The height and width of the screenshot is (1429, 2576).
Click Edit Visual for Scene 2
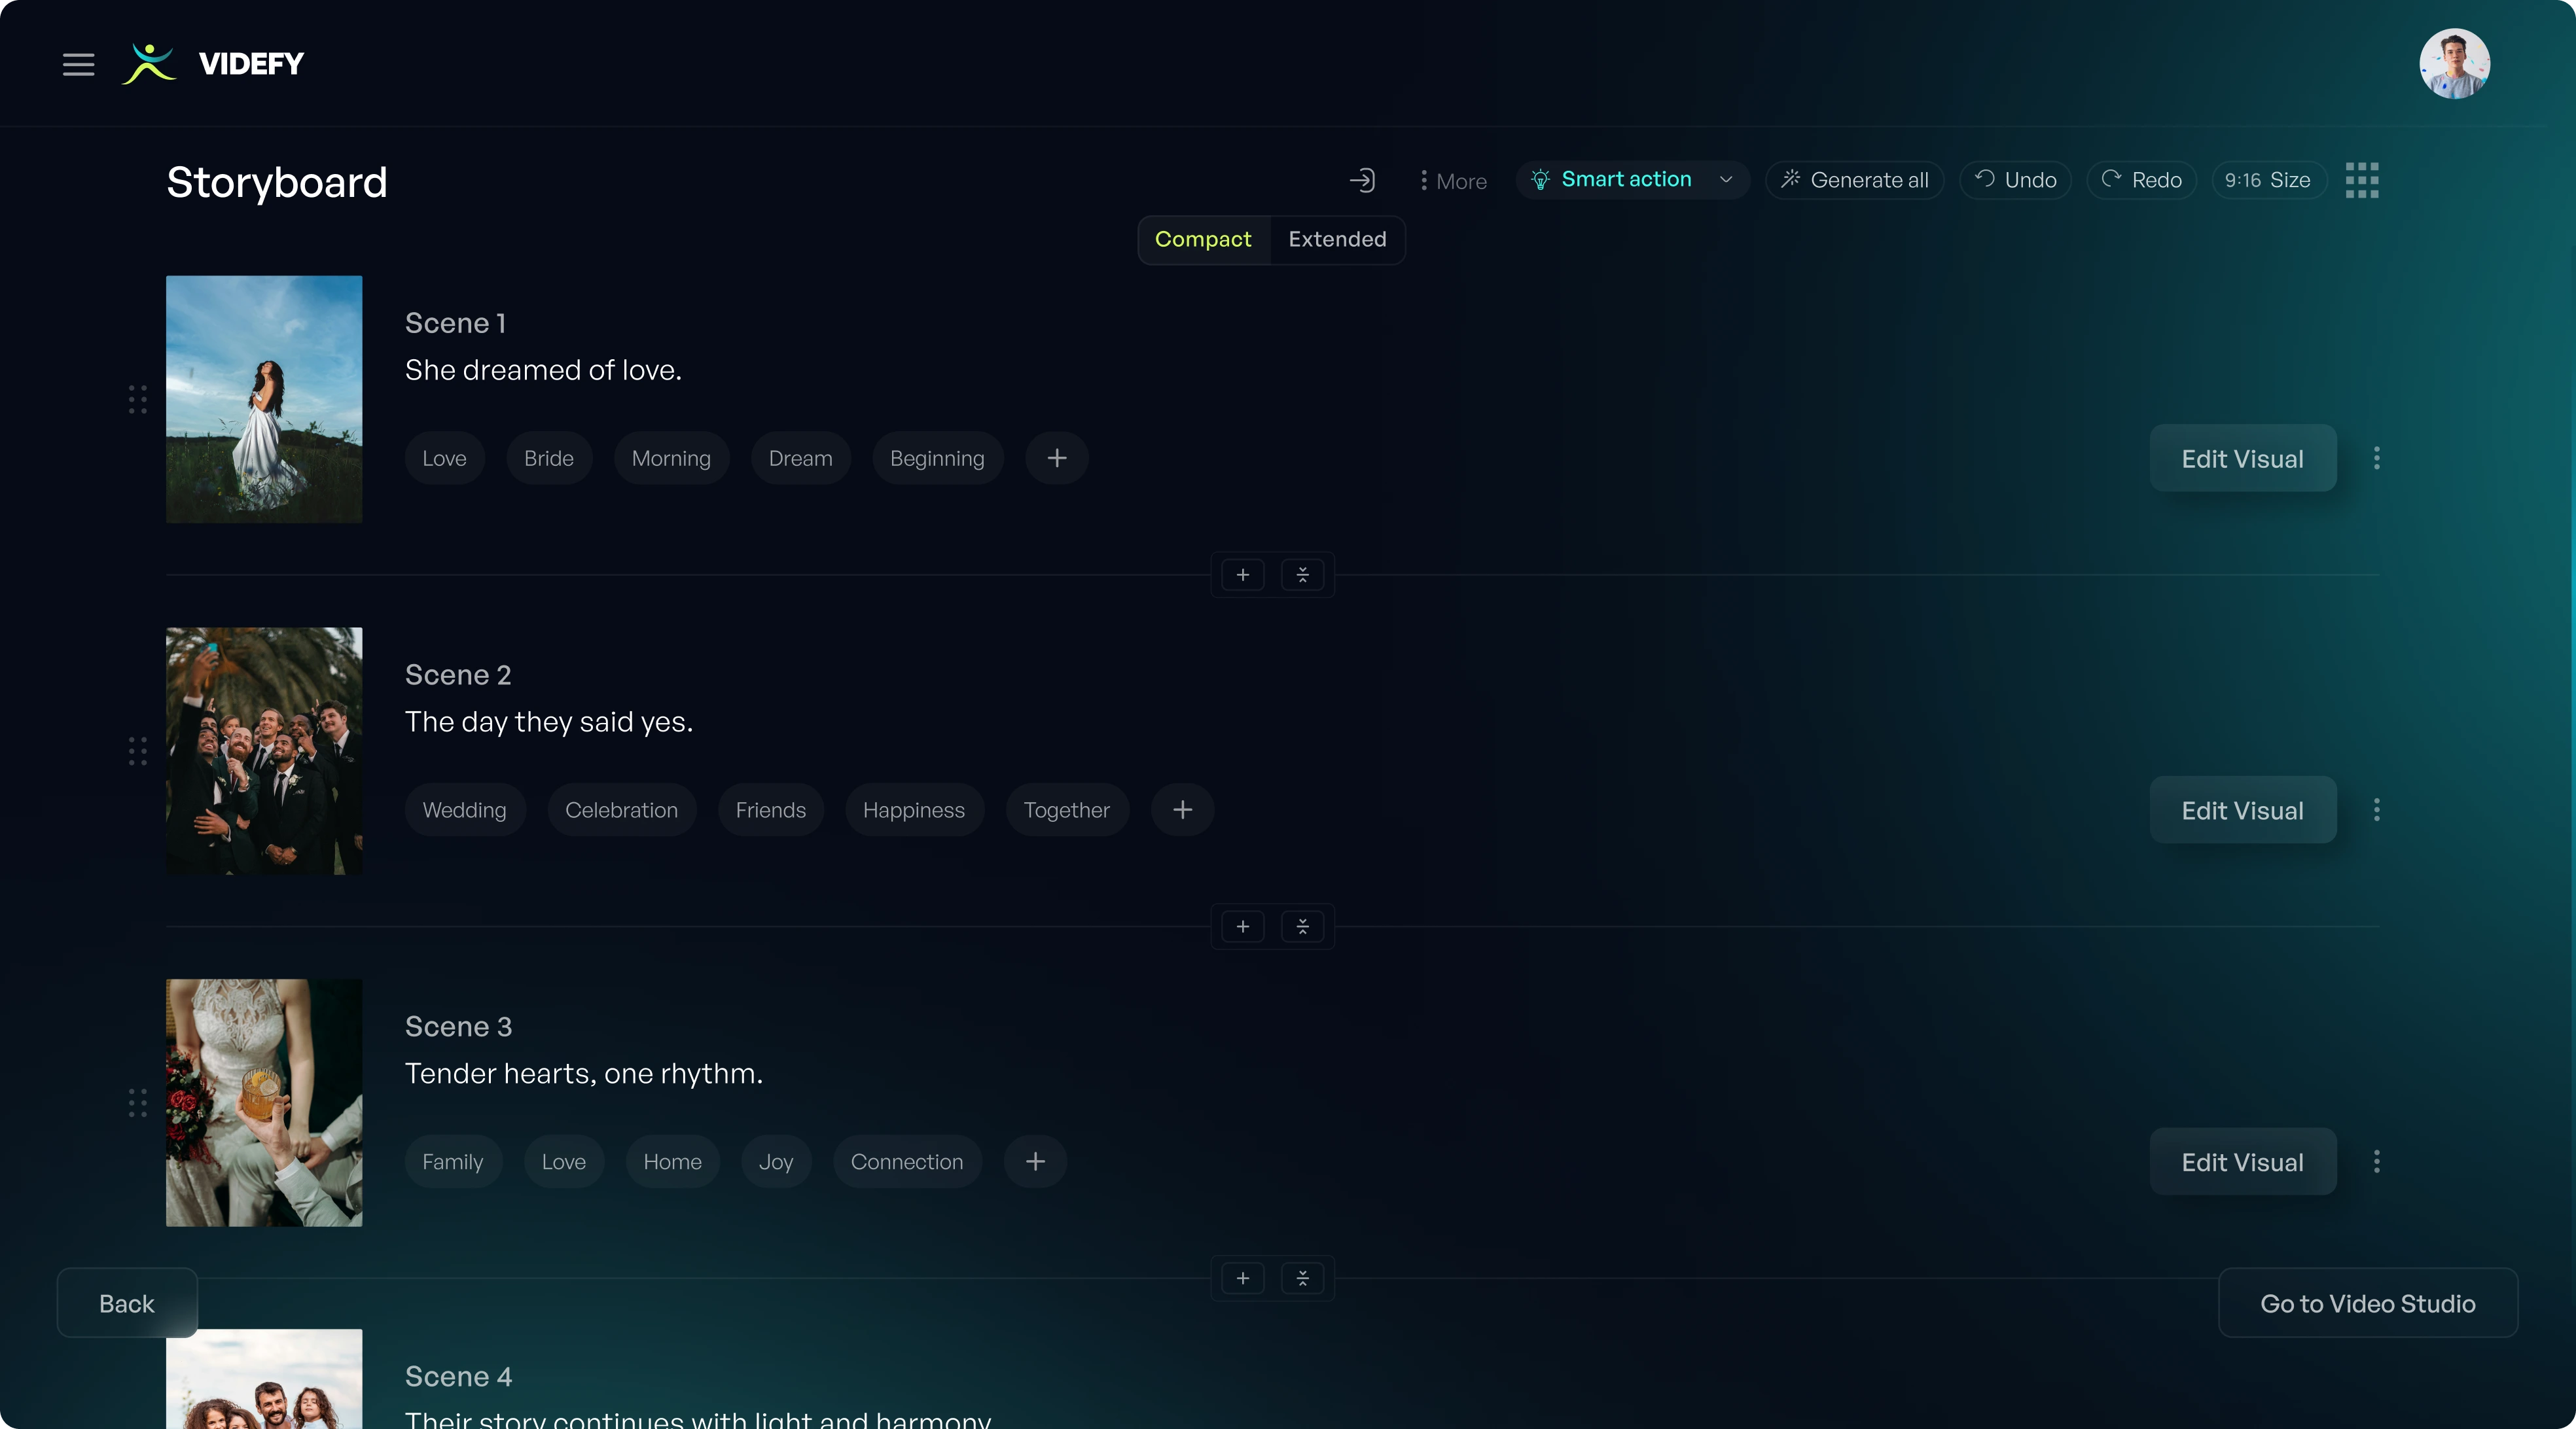pos(2242,810)
